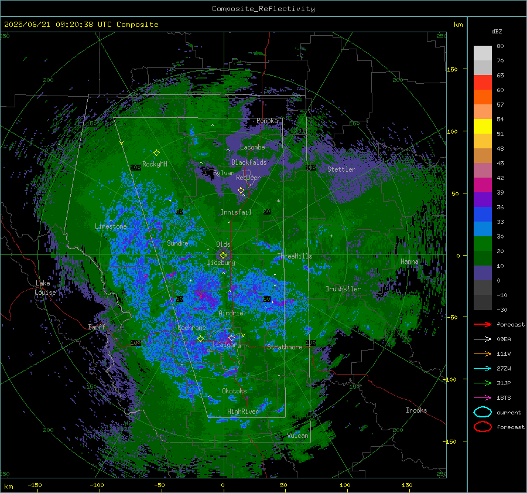Pick the bright green 20-30 dBZ swatch
The image size is (527, 493).
point(482,244)
